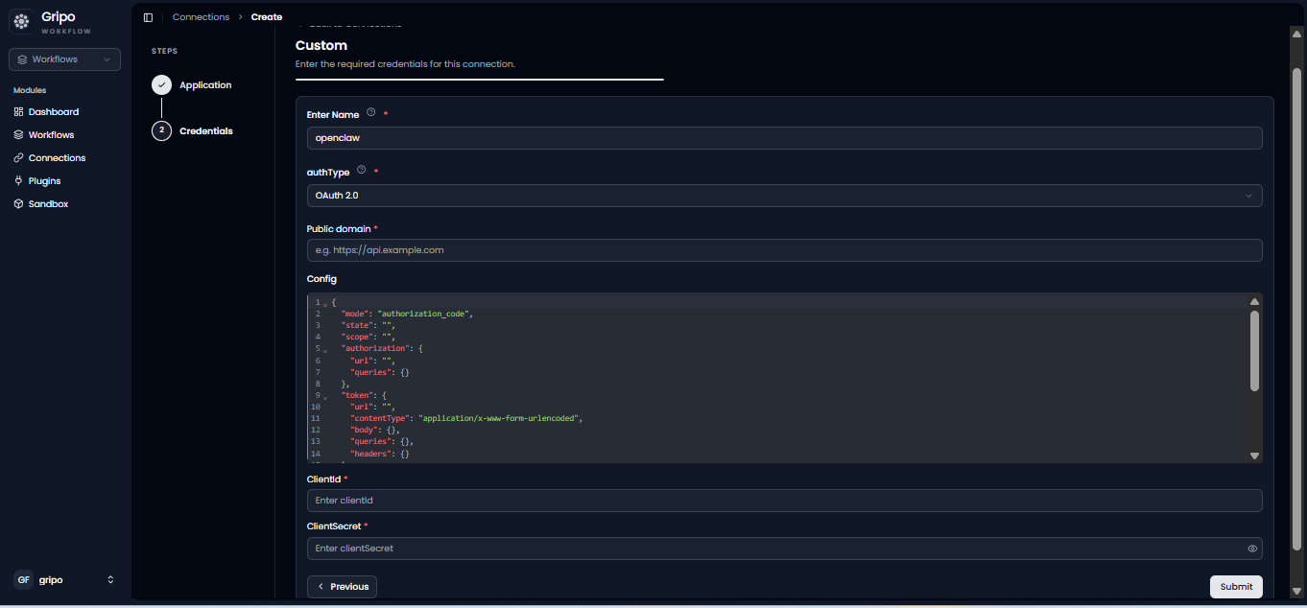The image size is (1307, 608).
Task: Click the Dashboard grid icon
Action: [19, 112]
